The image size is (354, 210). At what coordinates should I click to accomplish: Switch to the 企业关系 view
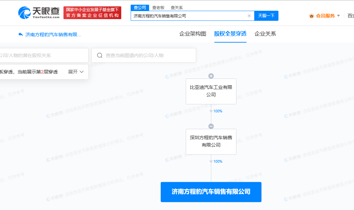(266, 34)
